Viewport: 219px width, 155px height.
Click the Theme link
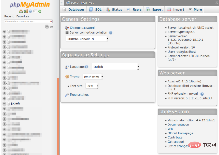pyautogui.click(x=75, y=77)
